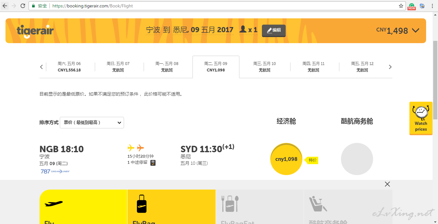Image resolution: width=438 pixels, height=224 pixels.
Task: Select the 周日, 五月 07 date tab
Action: point(118,67)
